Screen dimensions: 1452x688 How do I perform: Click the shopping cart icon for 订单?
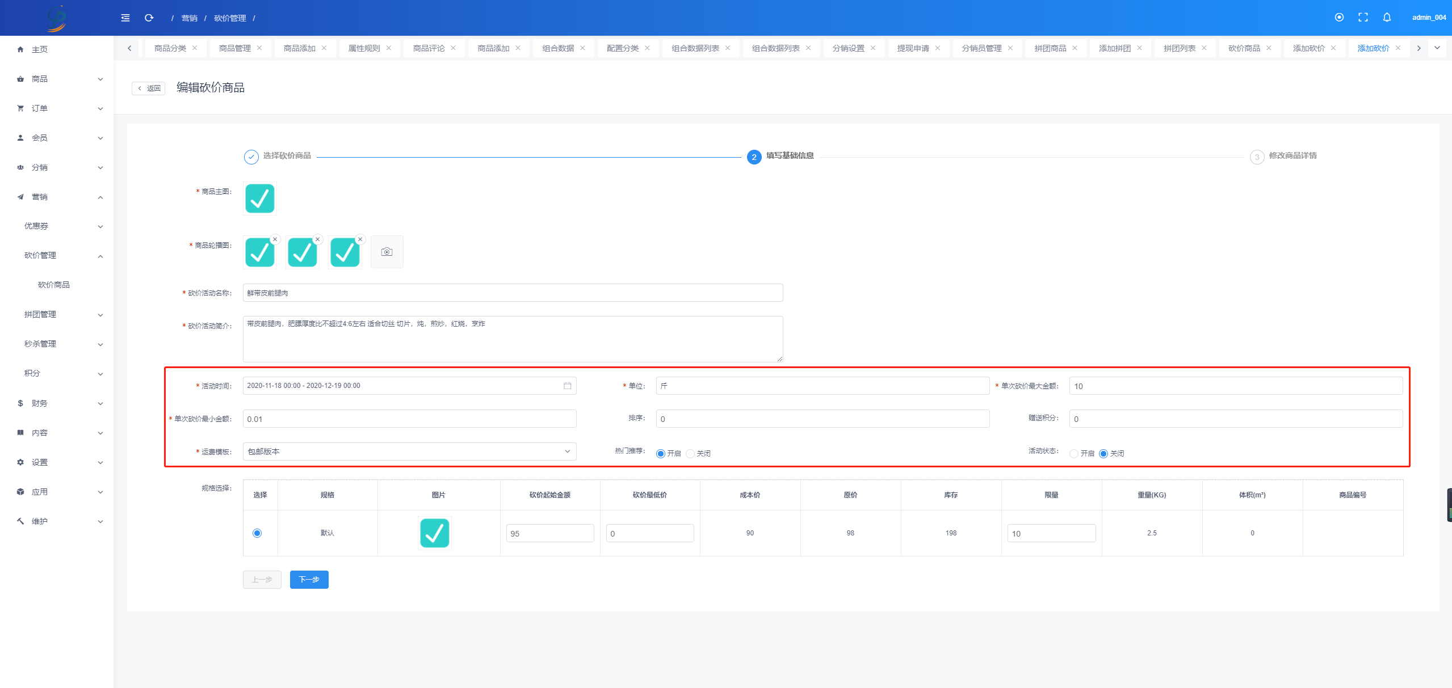pyautogui.click(x=20, y=108)
